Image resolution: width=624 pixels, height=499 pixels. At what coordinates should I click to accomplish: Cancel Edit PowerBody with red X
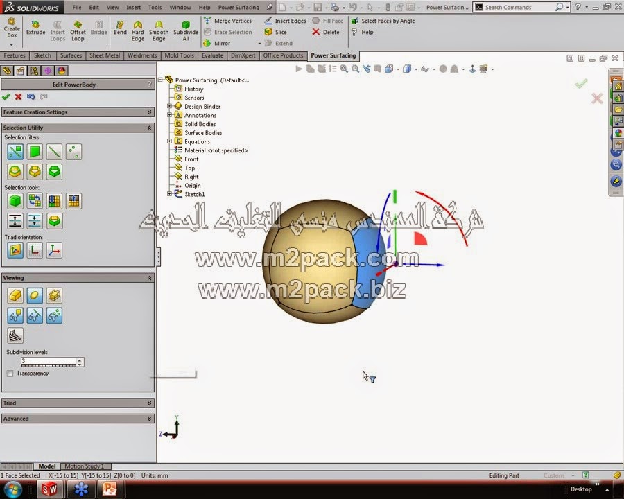(x=18, y=97)
